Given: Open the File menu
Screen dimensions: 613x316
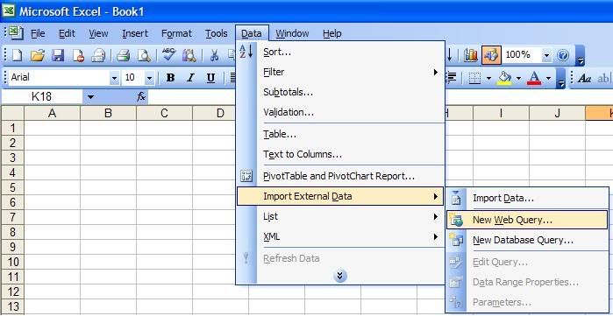Looking at the screenshot, I should (38, 33).
